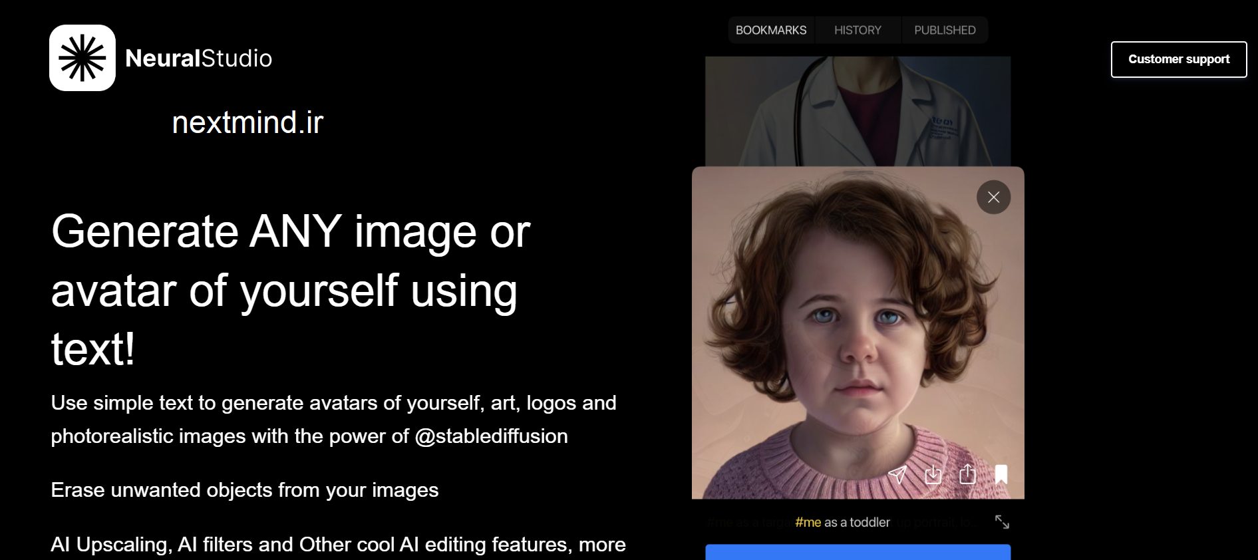Click the 'Generate ANY image' headline

point(291,289)
